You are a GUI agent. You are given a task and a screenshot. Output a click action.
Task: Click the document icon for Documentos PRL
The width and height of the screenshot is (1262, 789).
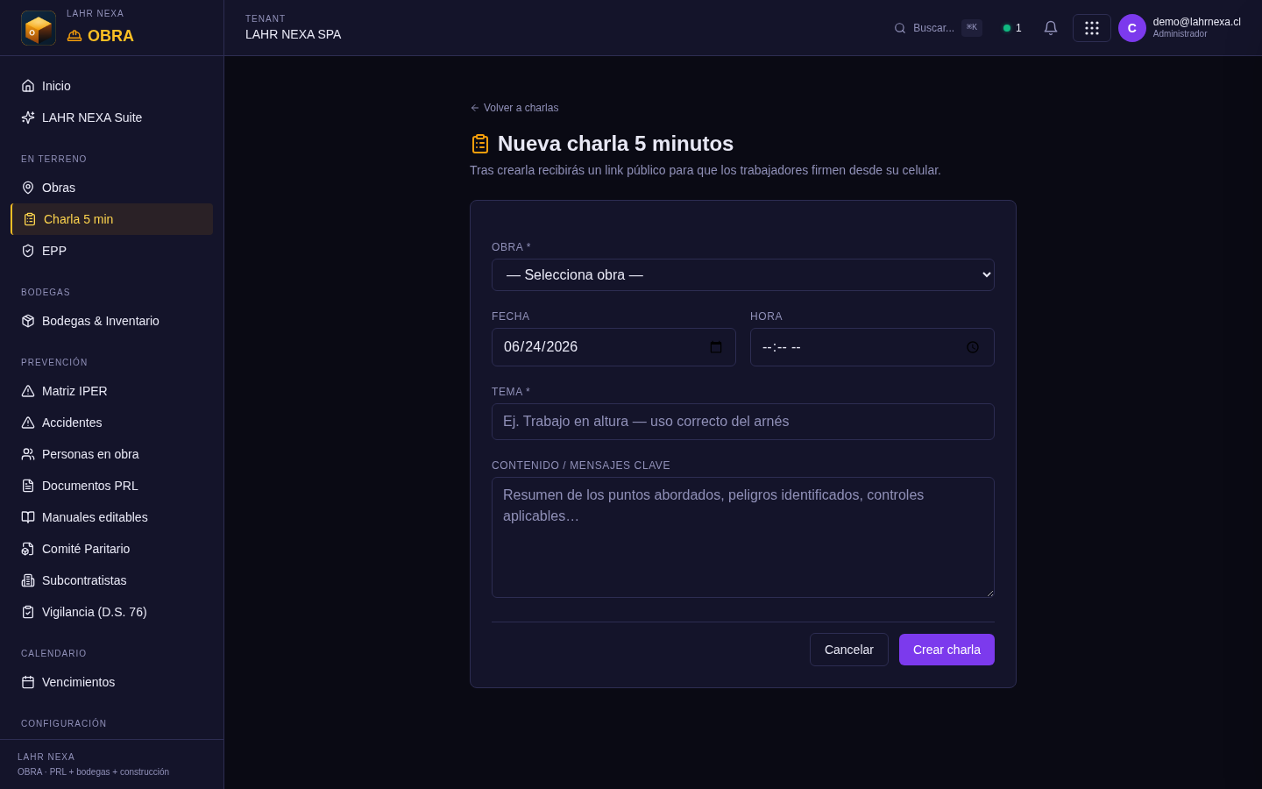(28, 486)
